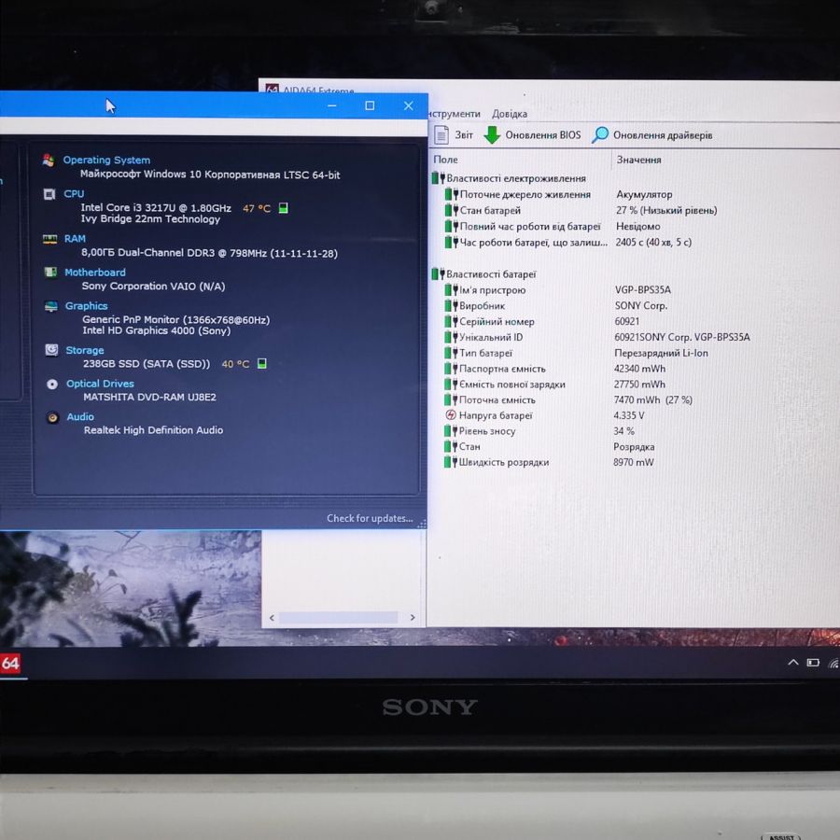840x840 pixels.
Task: Select the Ім'я пристрою row
Action: [x=557, y=290]
